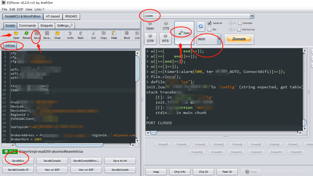Screen dimensions: 313x176
Task: Click the Donate button
Action: (239, 39)
